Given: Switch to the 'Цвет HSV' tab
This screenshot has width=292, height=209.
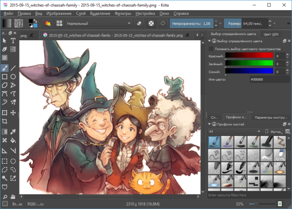Looking at the screenshot, I should [x=271, y=34].
